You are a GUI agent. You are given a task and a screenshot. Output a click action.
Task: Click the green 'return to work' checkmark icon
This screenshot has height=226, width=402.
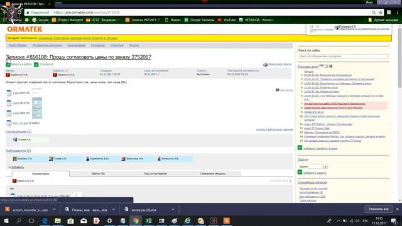8,64
